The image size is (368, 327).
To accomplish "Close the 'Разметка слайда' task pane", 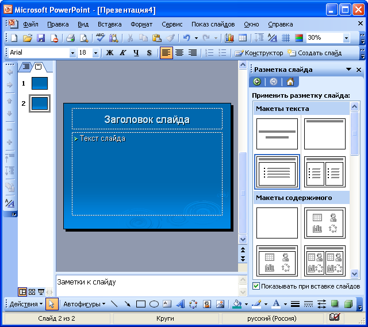I will coord(359,70).
